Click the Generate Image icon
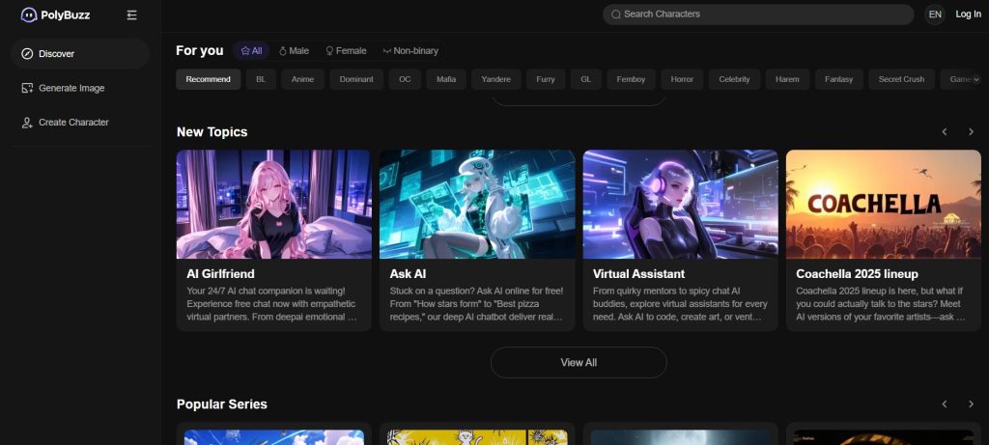The image size is (989, 445). 27,88
